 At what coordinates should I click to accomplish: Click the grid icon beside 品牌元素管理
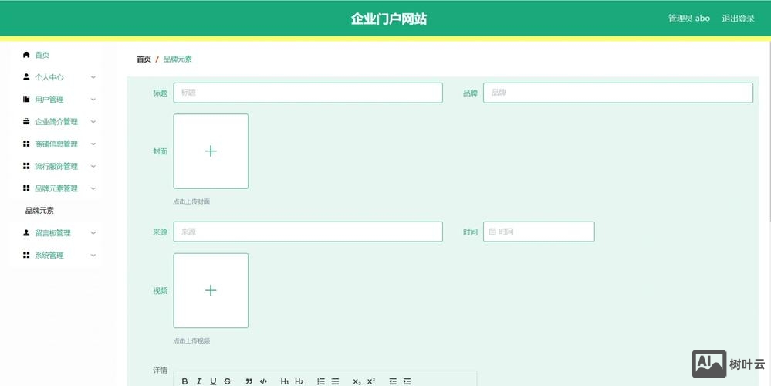(26, 188)
